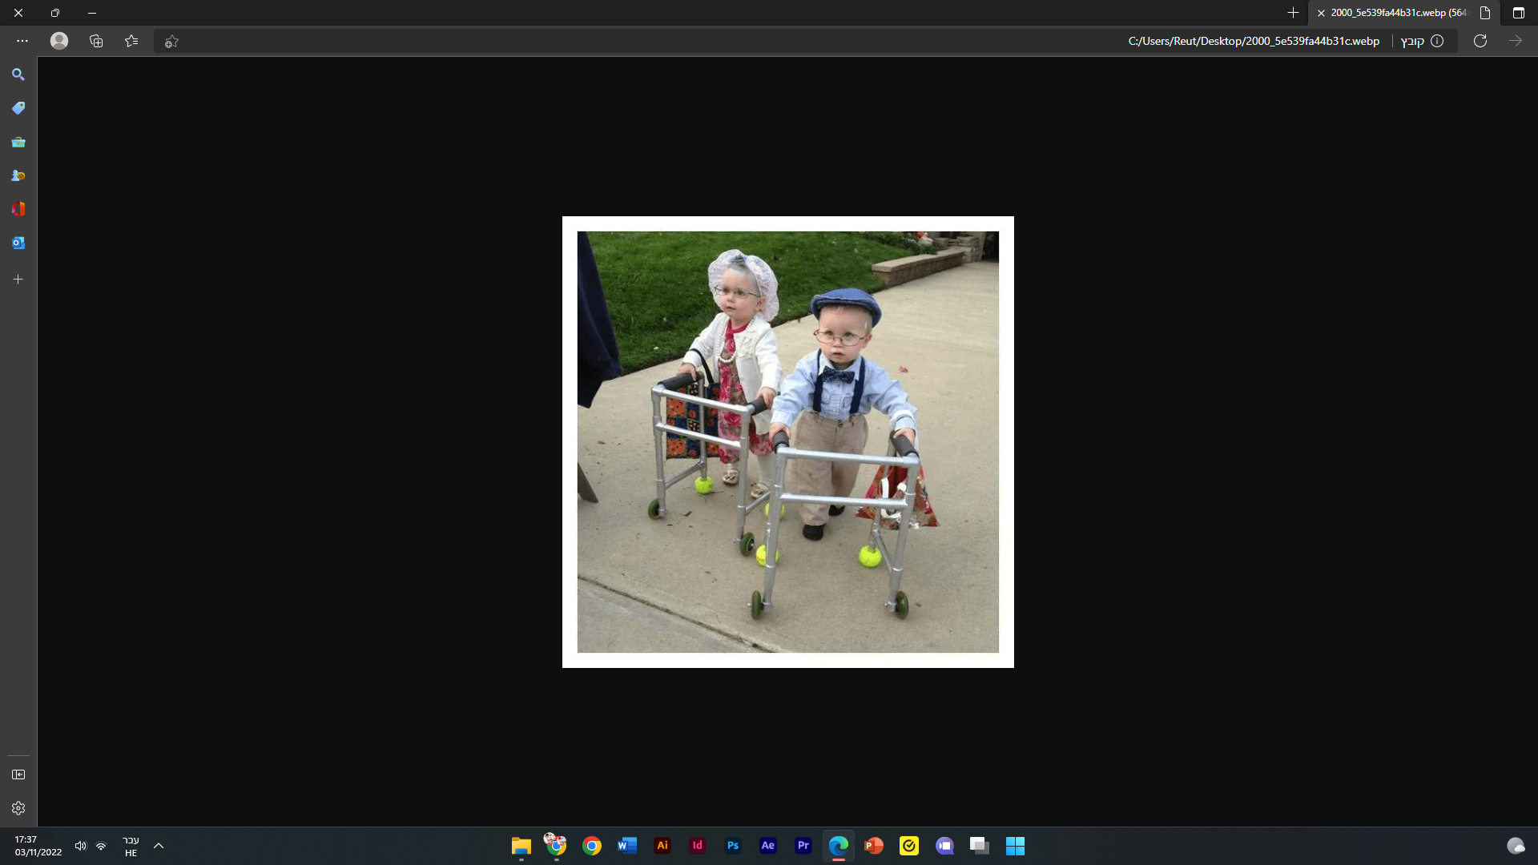Open the Outlook sidebar icon
1538x865 pixels.
(18, 243)
